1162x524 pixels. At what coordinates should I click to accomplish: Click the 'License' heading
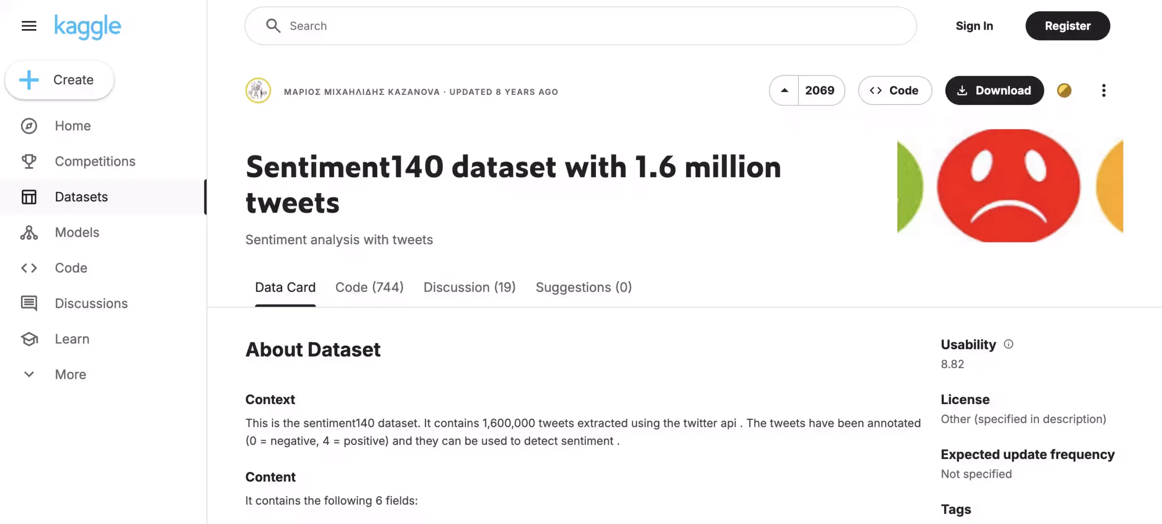tap(965, 400)
